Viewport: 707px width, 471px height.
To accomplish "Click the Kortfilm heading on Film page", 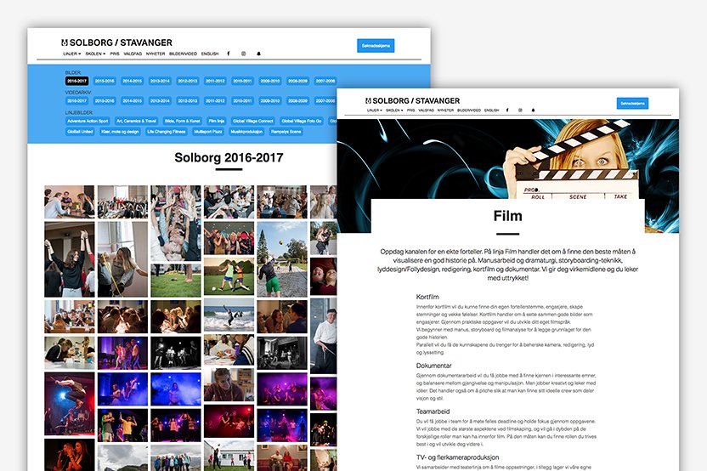I will pos(427,297).
